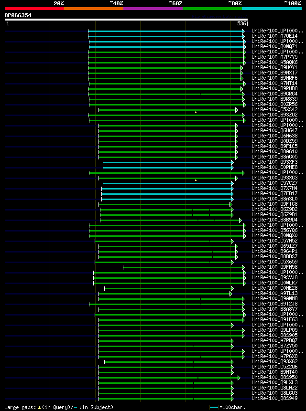Click the UniRef100_Q0ZR56 label

pyautogui.click(x=274, y=105)
